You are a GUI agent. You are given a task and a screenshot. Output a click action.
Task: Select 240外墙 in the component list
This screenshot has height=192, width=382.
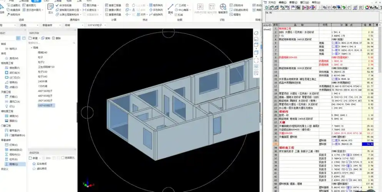(x=43, y=81)
